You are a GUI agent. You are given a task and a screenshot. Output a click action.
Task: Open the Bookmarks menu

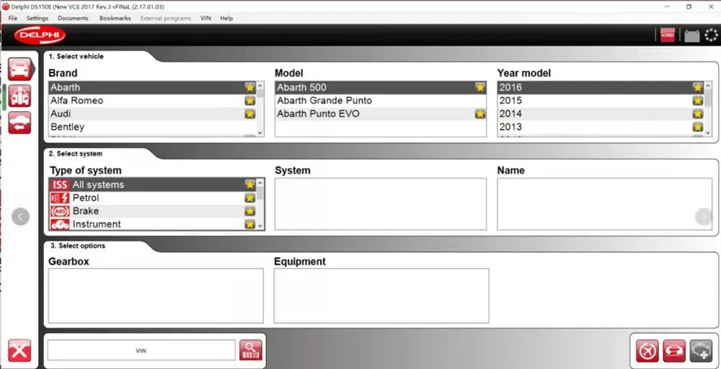(x=115, y=19)
